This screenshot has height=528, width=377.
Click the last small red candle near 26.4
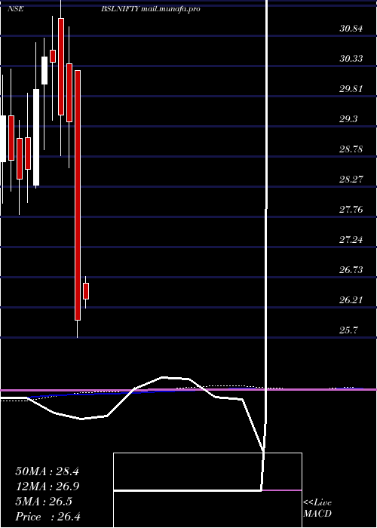click(86, 291)
